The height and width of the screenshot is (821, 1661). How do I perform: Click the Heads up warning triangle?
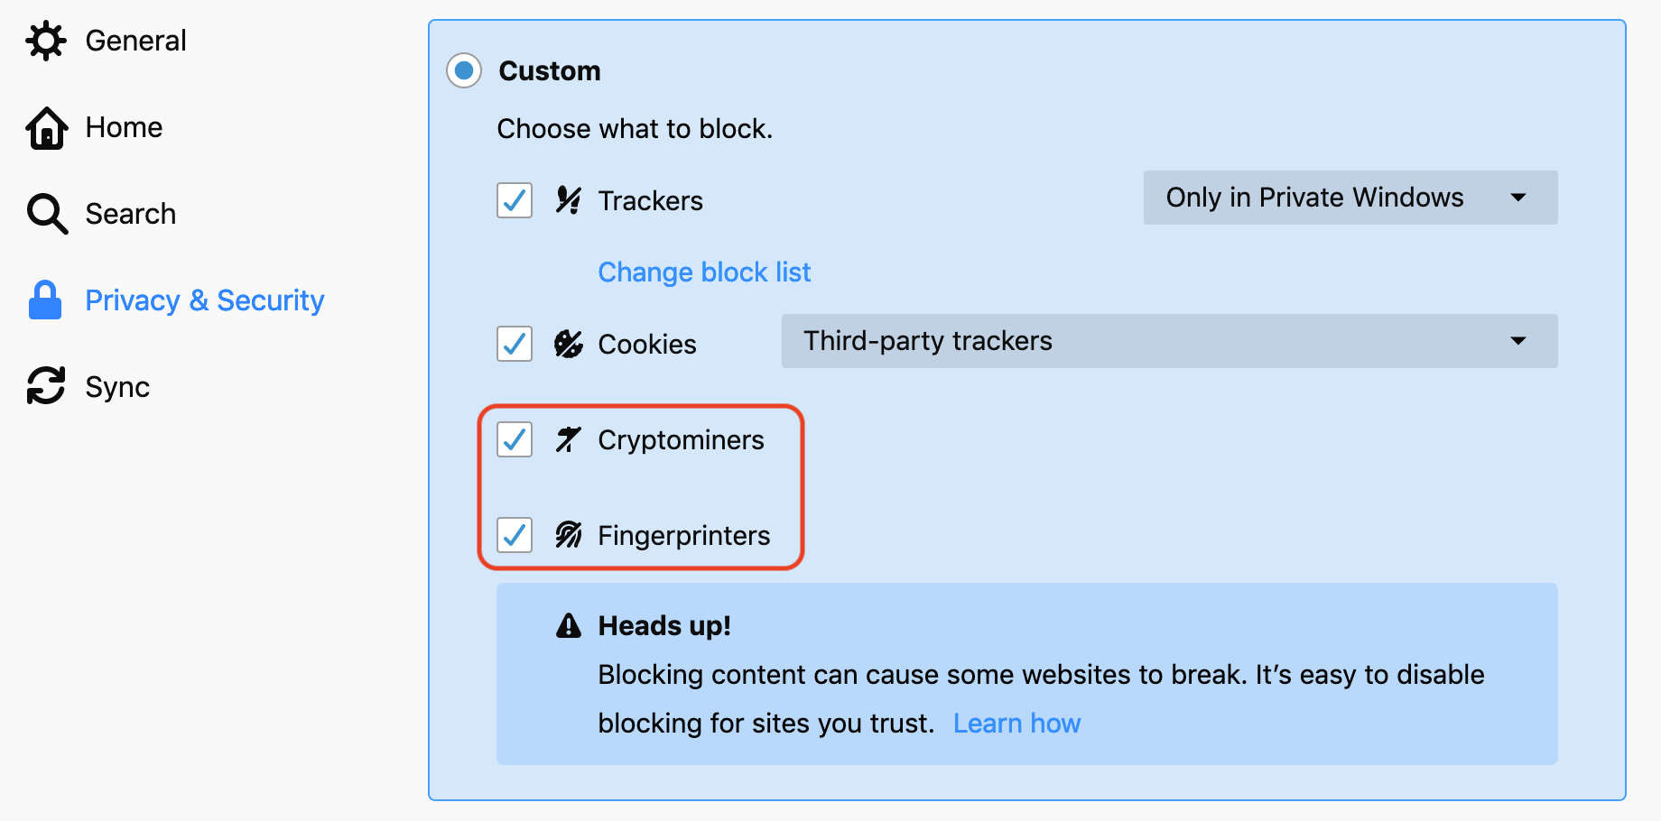569,625
